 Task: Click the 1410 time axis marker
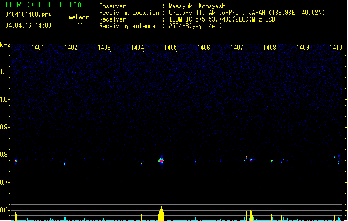pos(336,48)
